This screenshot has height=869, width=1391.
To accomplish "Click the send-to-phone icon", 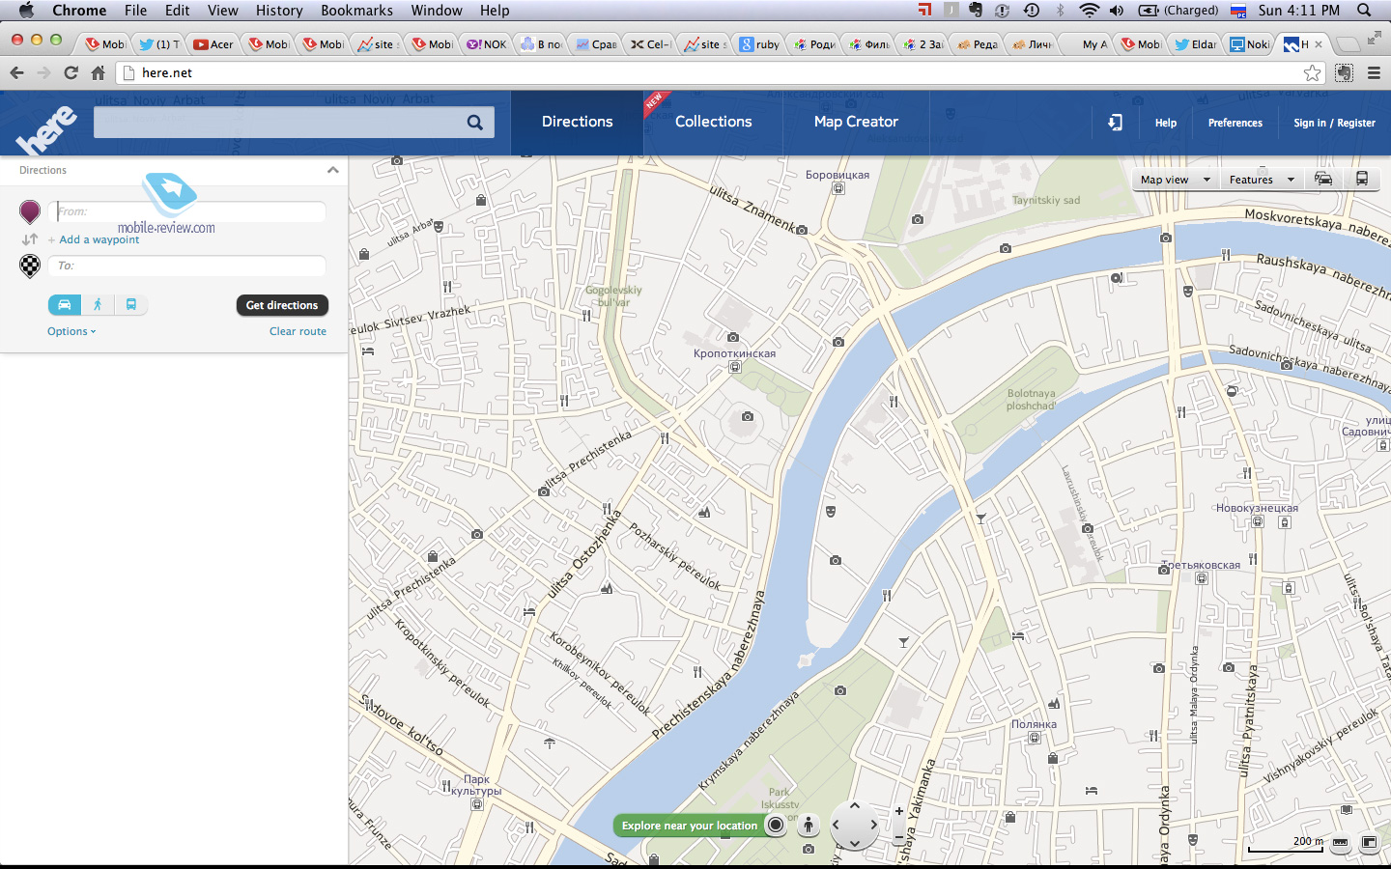I will point(1115,123).
